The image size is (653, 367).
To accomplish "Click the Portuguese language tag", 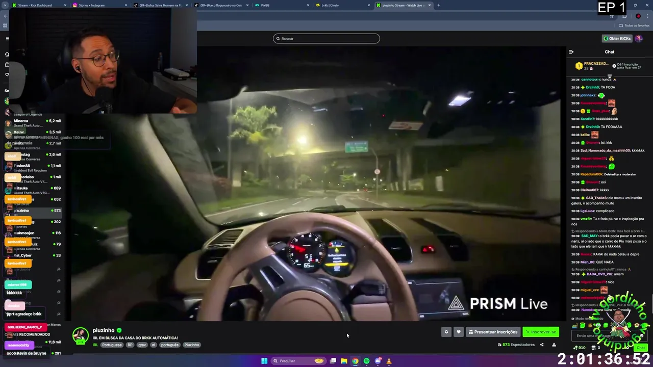I will click(x=112, y=345).
